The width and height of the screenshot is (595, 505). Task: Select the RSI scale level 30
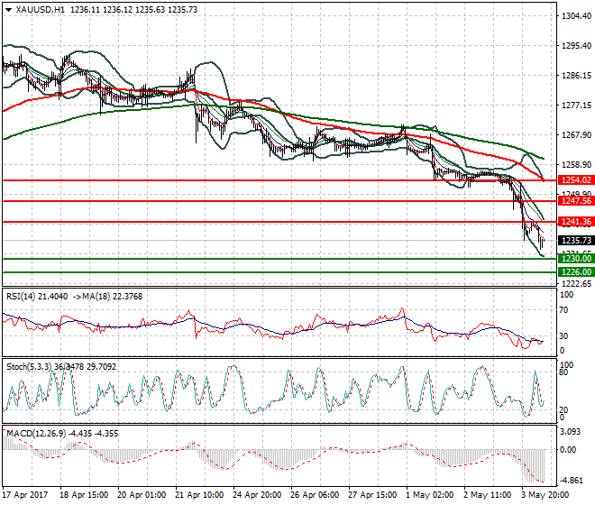point(563,336)
